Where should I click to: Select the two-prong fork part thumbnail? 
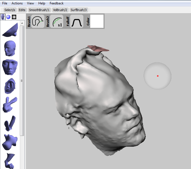10,124
